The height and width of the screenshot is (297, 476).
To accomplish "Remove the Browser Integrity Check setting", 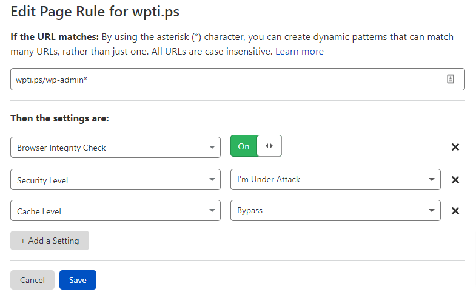I will tap(455, 147).
